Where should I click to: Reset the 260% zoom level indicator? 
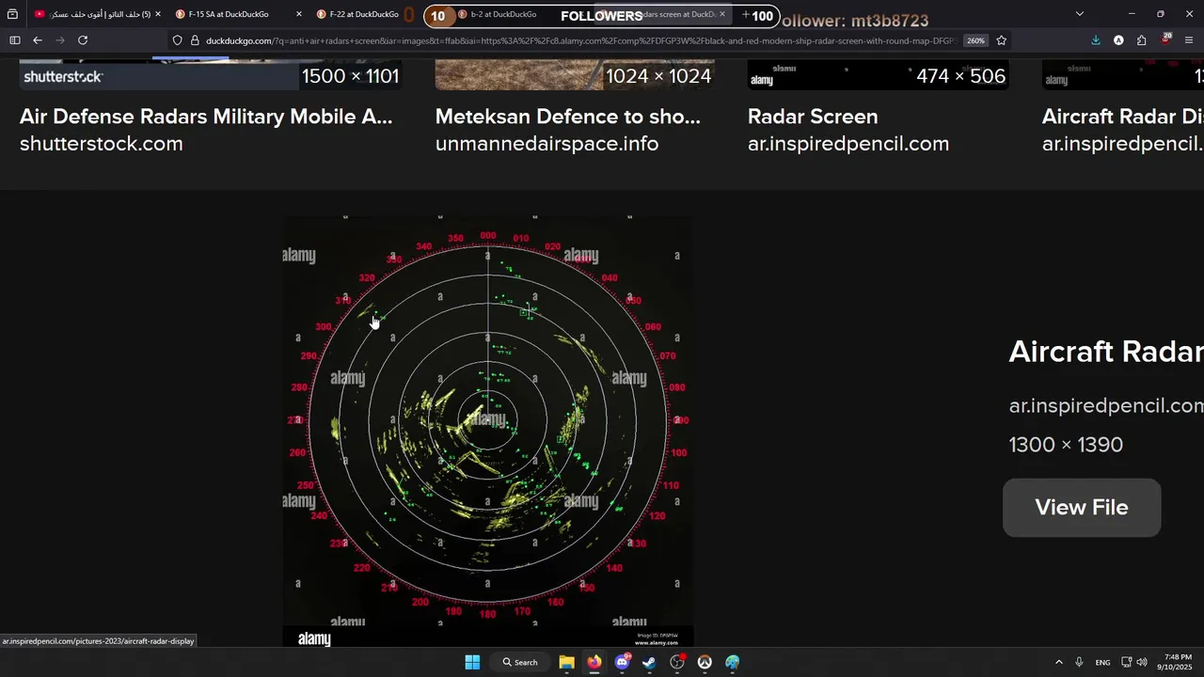click(x=975, y=40)
